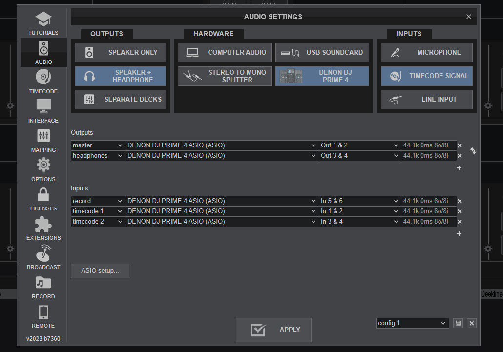Open the Record section
The image size is (503, 352).
(x=43, y=287)
